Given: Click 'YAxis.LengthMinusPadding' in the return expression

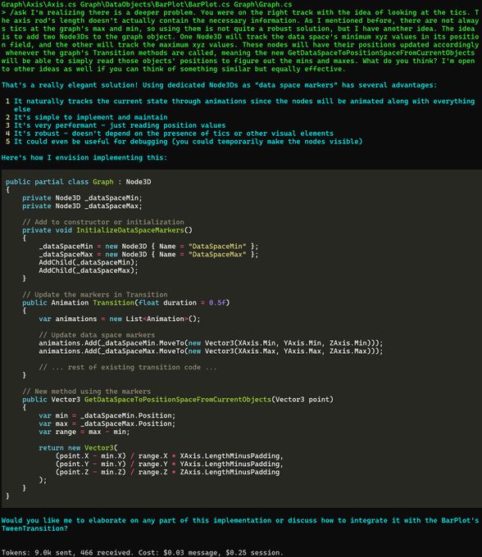Looking at the screenshot, I should (230, 464).
